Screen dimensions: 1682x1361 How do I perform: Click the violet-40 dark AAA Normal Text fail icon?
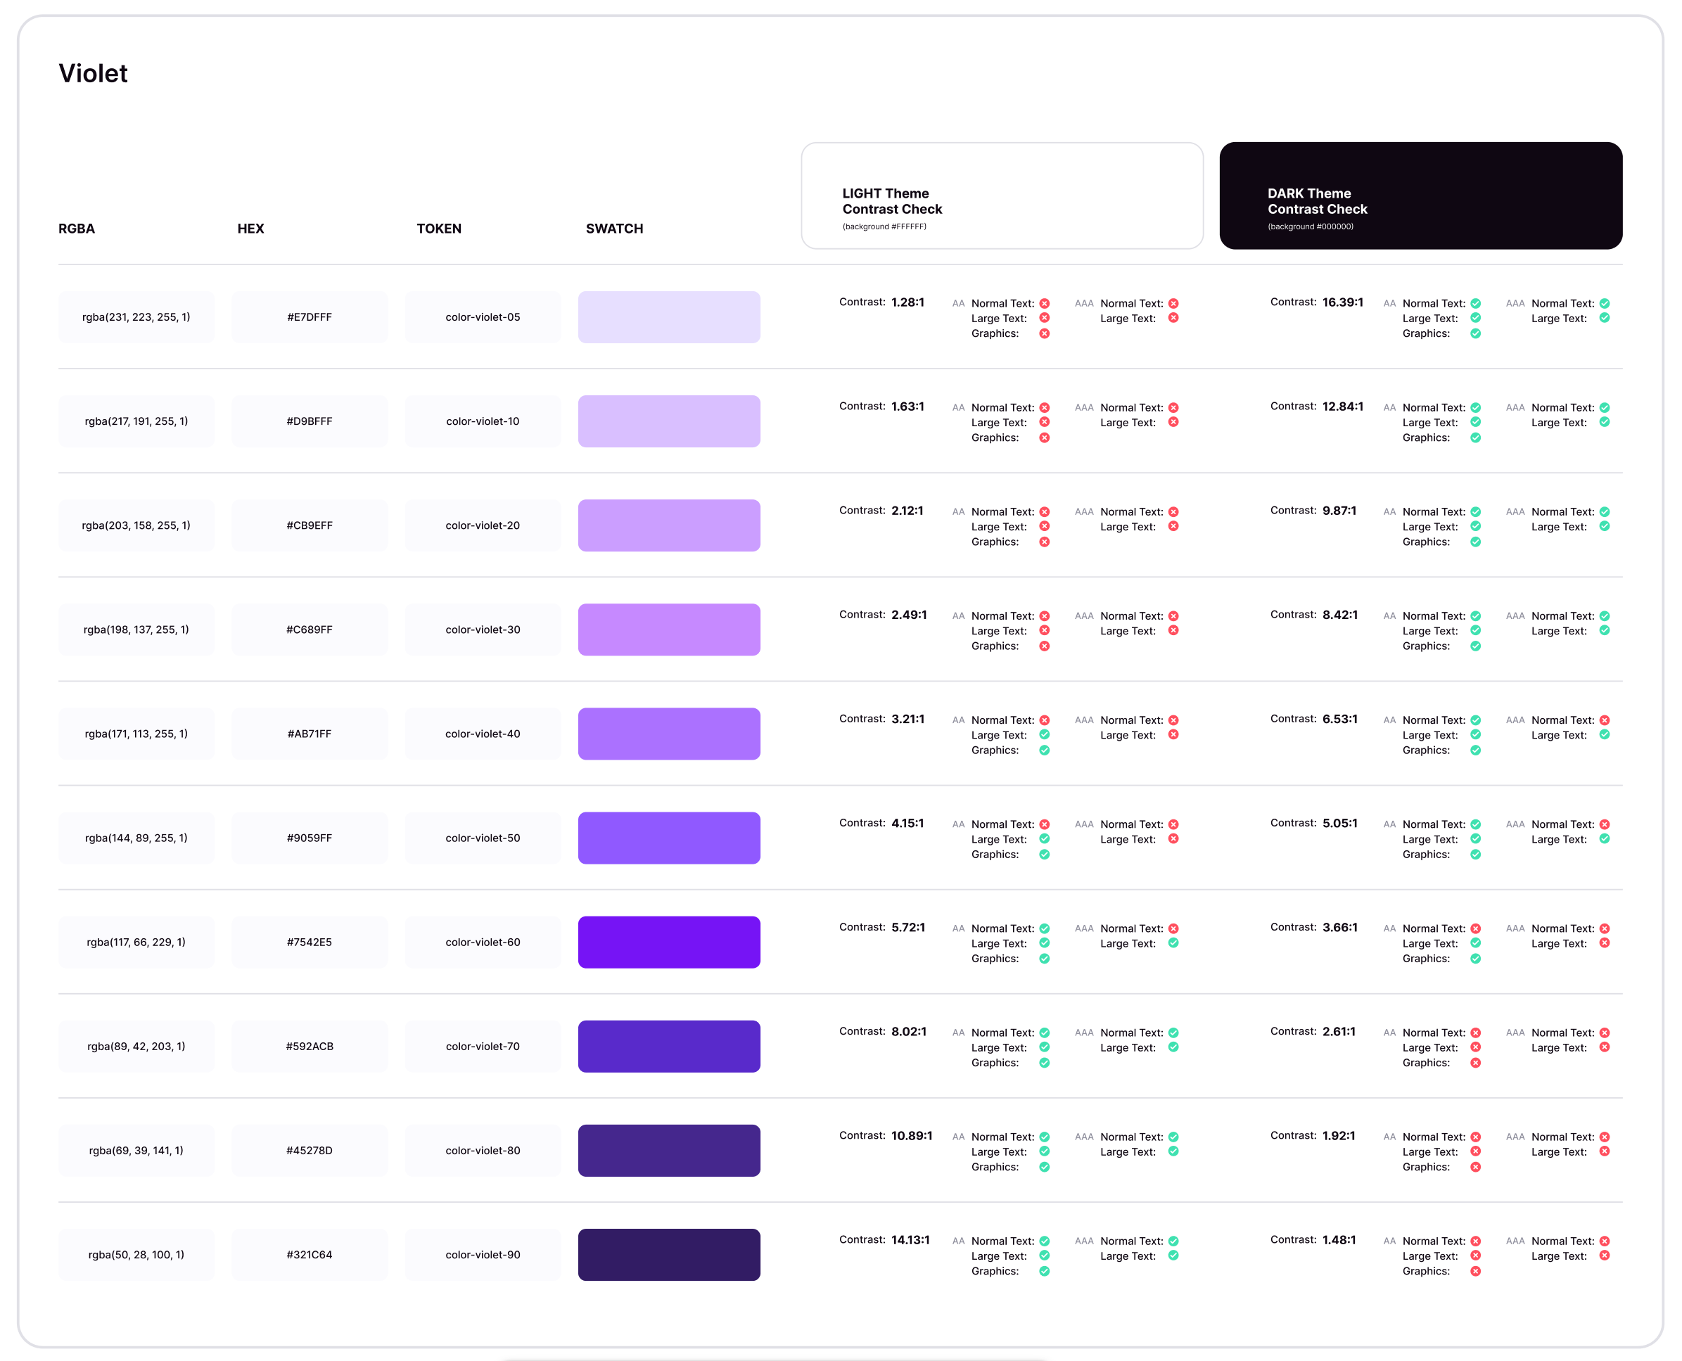(x=1605, y=720)
